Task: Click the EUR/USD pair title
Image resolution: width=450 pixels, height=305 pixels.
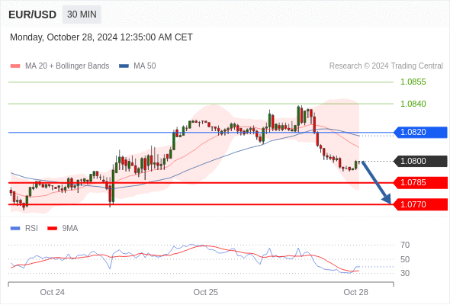Action: [33, 14]
